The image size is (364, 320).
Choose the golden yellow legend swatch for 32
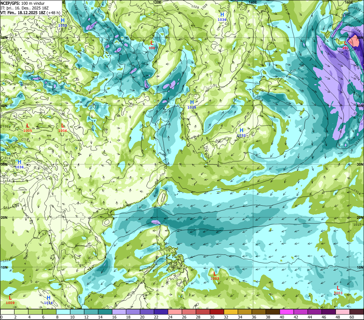pos(231,312)
